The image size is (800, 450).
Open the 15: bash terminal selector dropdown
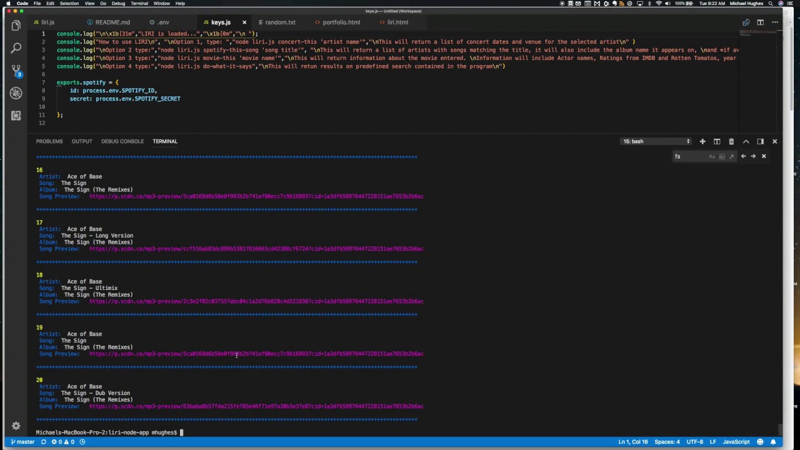(x=656, y=141)
